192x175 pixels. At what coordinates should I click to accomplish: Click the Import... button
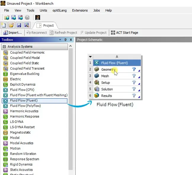pyautogui.click(x=12, y=33)
